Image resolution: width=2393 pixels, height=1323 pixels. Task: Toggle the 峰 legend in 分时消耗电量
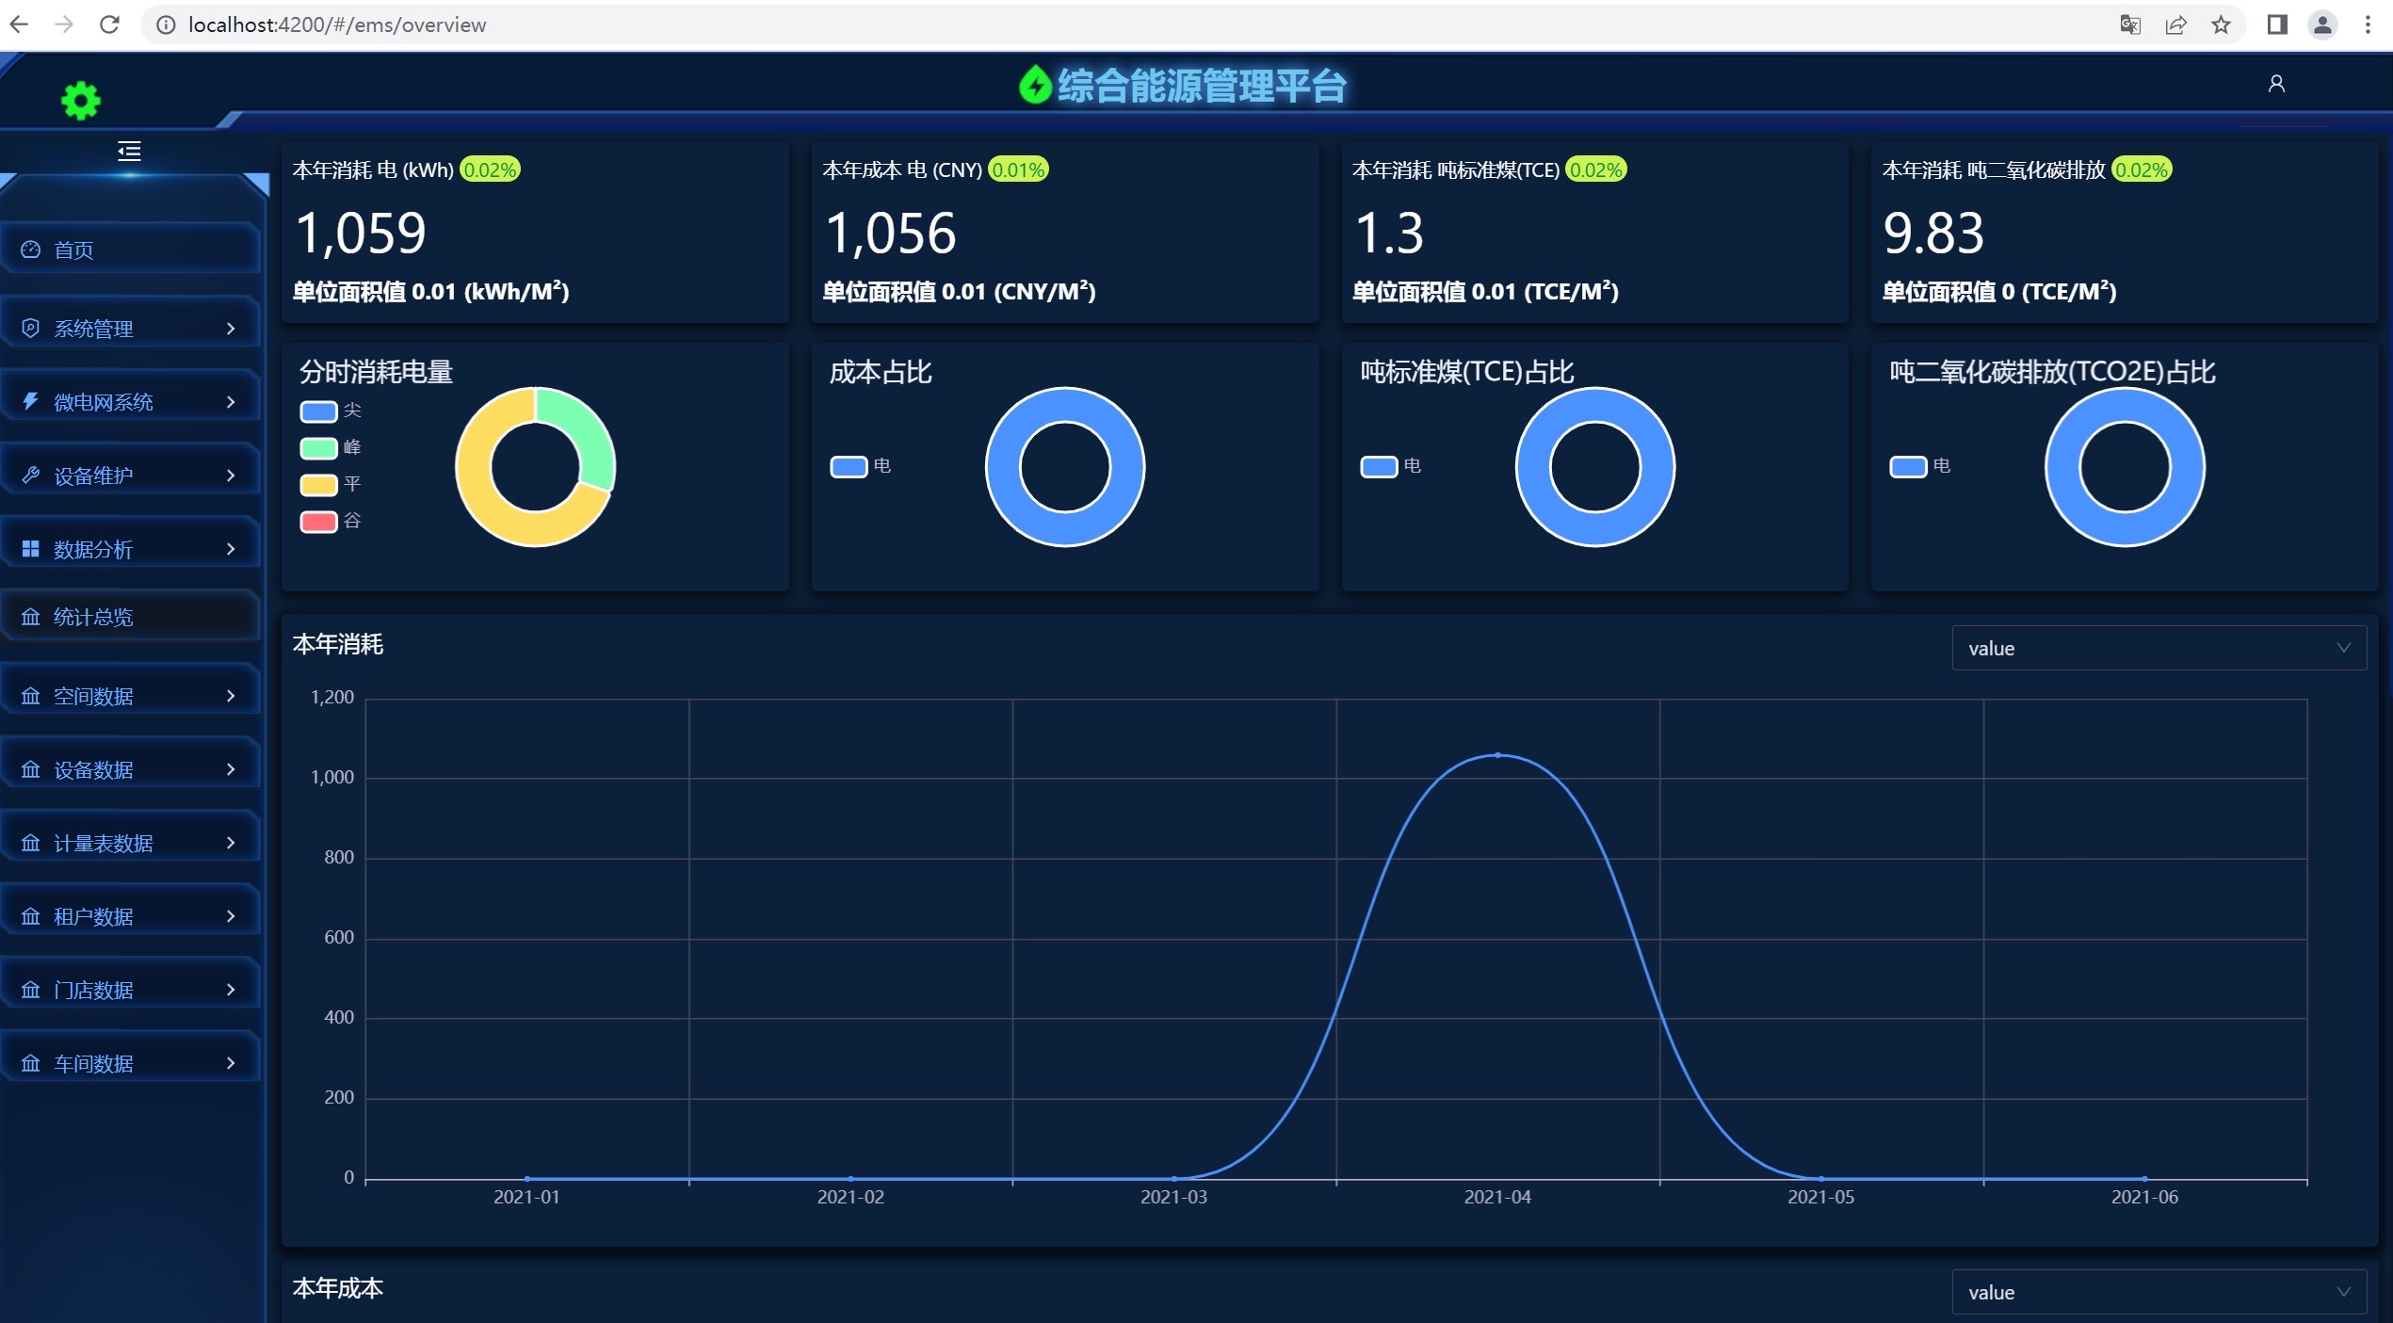pyautogui.click(x=331, y=447)
